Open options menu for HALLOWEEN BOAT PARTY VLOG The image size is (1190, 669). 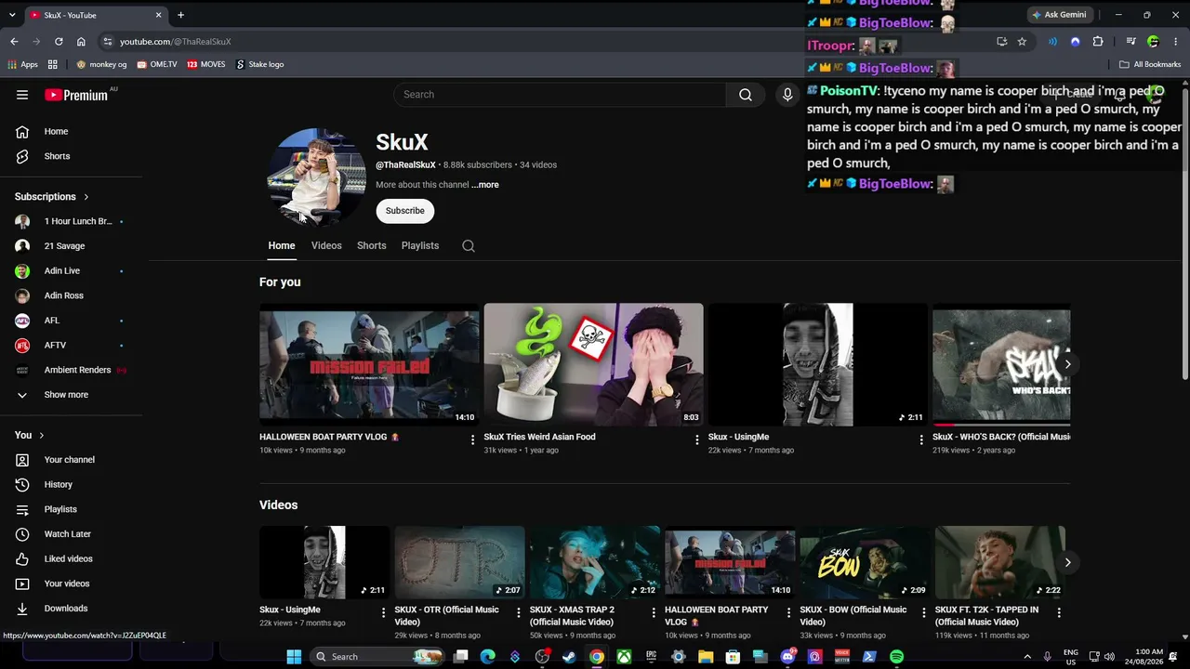click(x=472, y=439)
